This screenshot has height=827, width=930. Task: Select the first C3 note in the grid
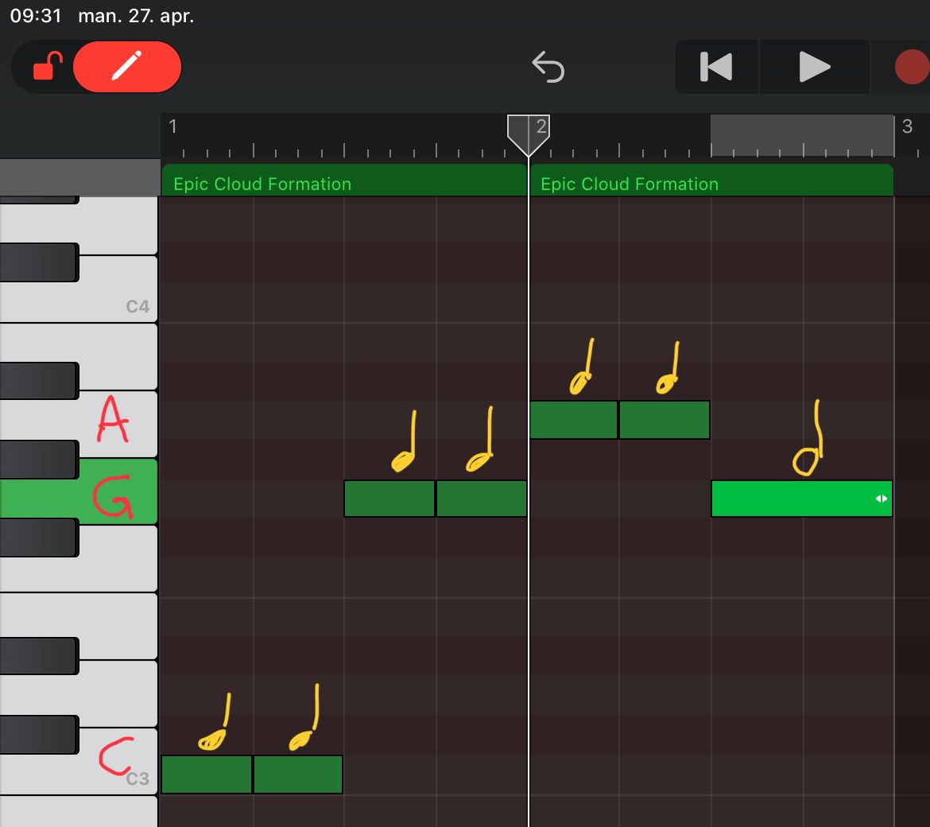coord(207,775)
